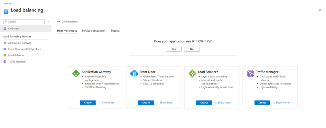The width and height of the screenshot is (326, 128).
Task: Click 'Regional layer 7 load balancer' text
Action: [102, 84]
